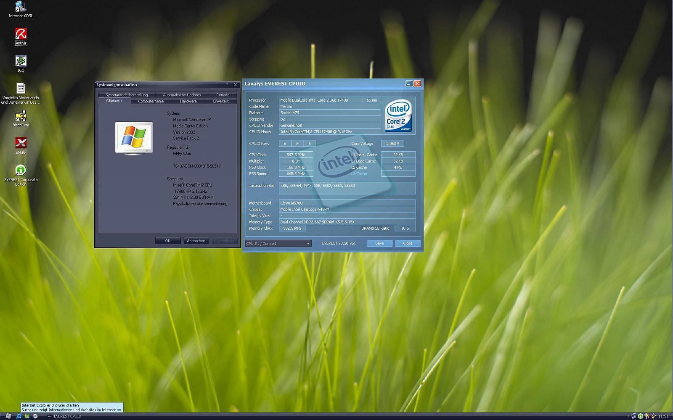673x420 pixels.
Task: Click the '65 nm' process technology field
Action: click(372, 100)
